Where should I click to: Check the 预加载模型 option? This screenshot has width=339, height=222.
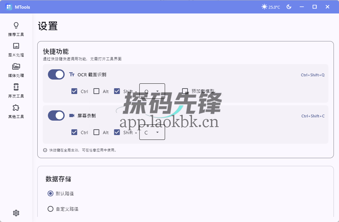tap(186, 91)
